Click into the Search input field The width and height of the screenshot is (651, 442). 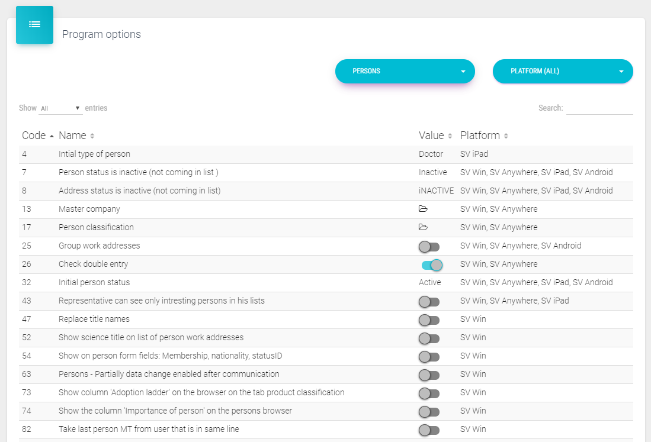tap(599, 108)
